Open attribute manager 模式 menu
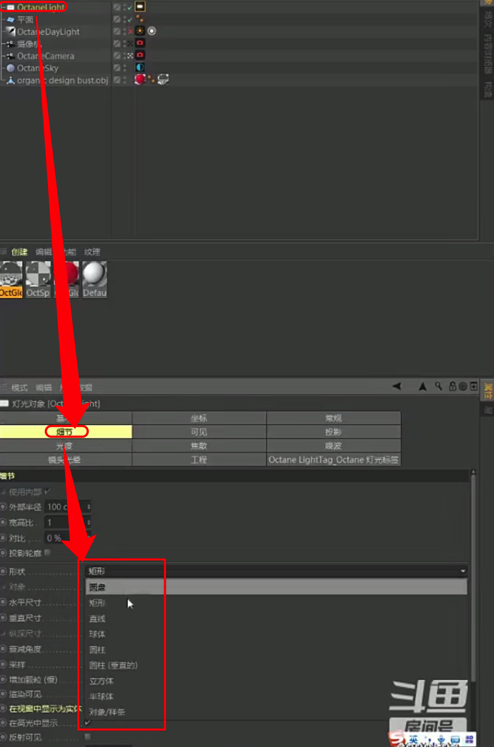 coord(19,388)
